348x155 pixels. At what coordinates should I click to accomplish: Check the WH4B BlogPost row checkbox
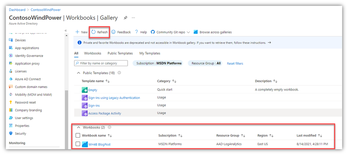click(78, 144)
